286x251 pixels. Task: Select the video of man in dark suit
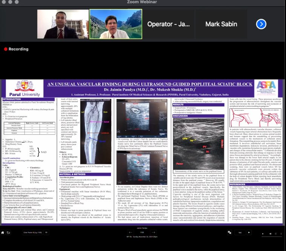click(x=63, y=24)
